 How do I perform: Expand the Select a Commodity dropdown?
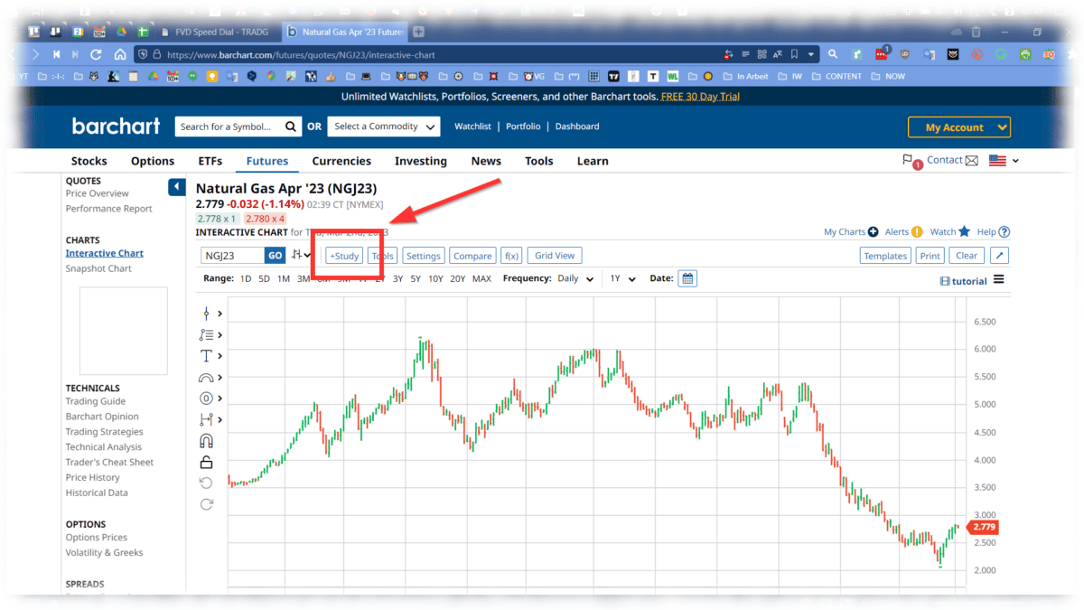coord(384,126)
